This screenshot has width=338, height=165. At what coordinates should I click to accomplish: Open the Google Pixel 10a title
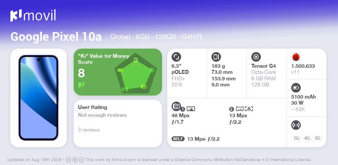[x=56, y=37]
